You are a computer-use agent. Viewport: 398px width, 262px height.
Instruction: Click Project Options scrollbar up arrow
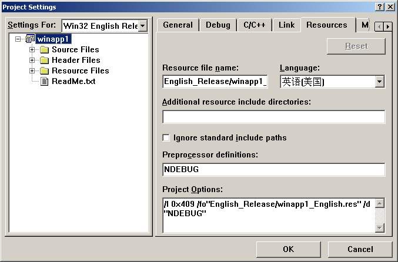click(380, 203)
